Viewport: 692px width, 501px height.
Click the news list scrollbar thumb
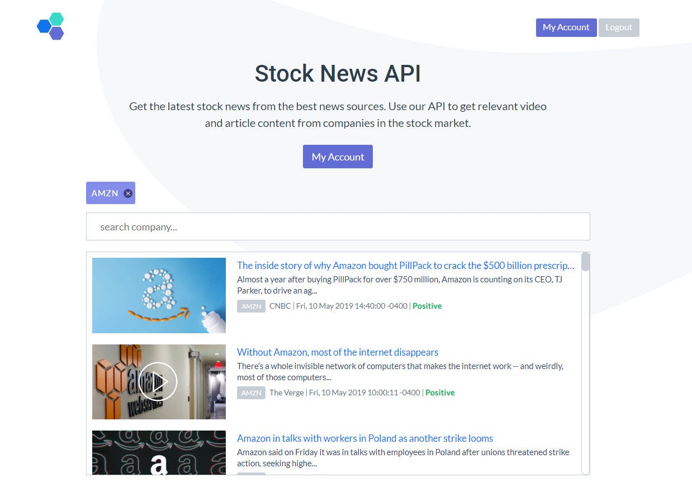coord(585,262)
